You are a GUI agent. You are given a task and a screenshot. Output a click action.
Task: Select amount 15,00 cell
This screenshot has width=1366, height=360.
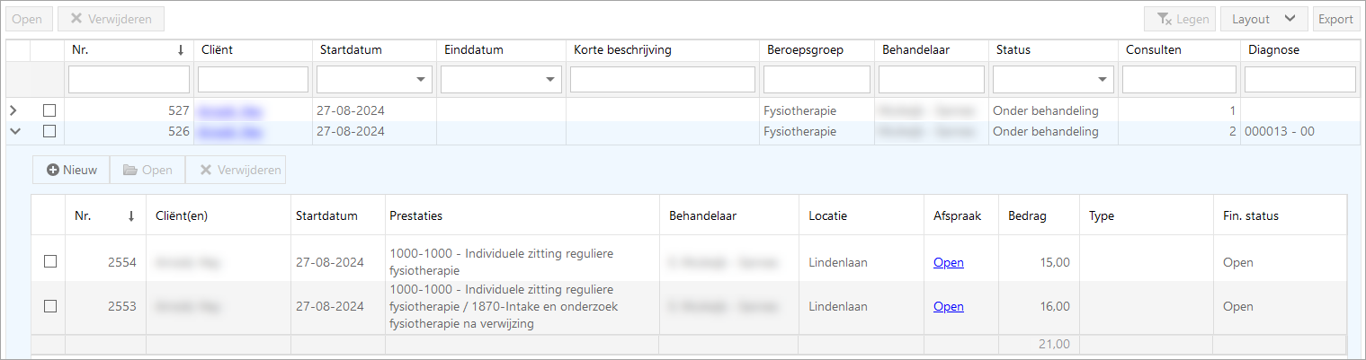1039,262
